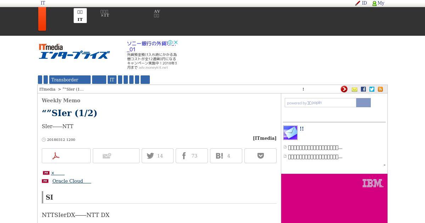Open ad info icon on Sony Bank ad
The height and width of the screenshot is (223, 425).
coord(170,42)
